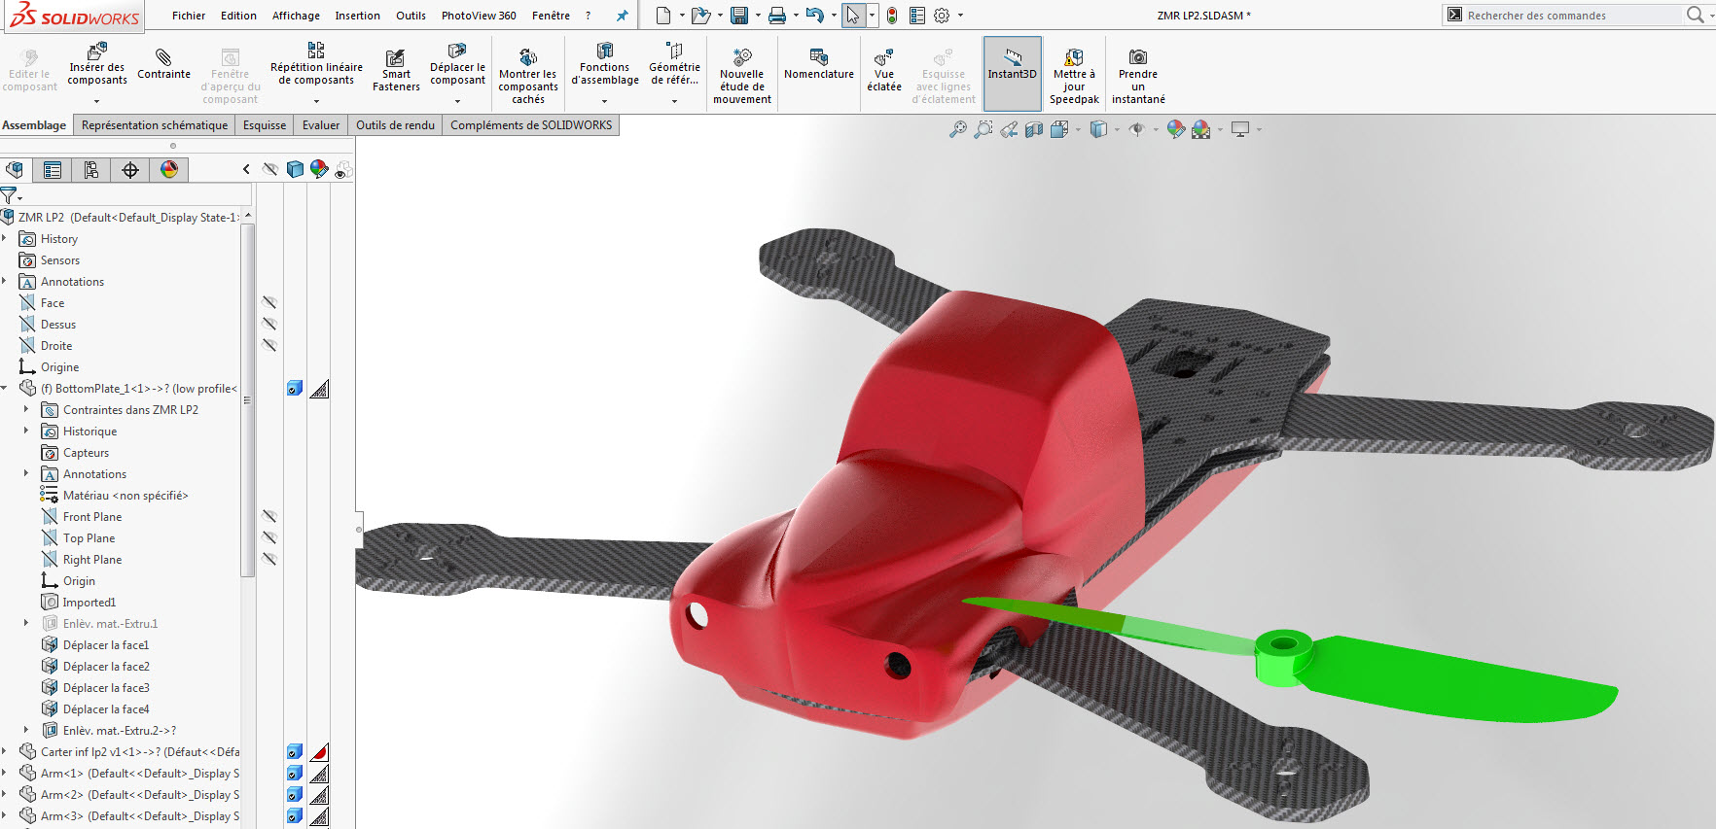Expand the History tree node
Screen dimensions: 1716x829
click(5, 239)
